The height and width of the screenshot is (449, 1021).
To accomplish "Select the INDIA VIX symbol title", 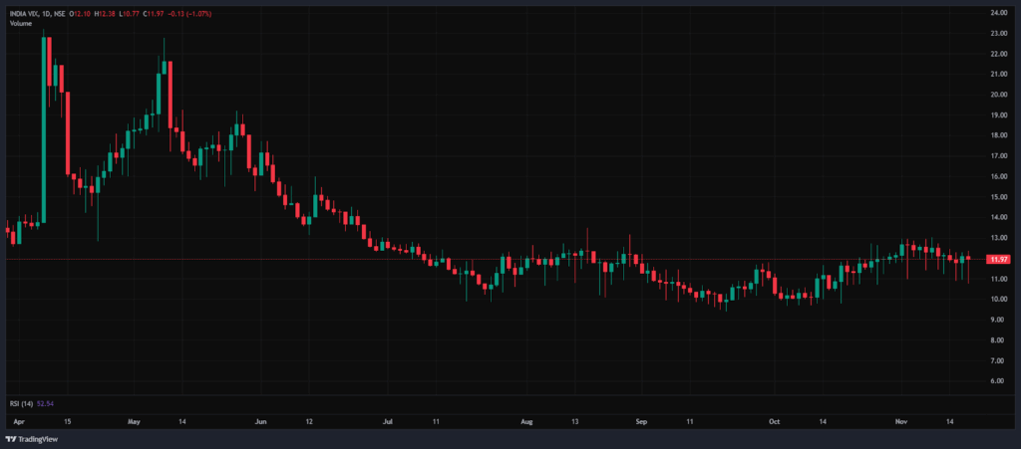I will coord(24,13).
